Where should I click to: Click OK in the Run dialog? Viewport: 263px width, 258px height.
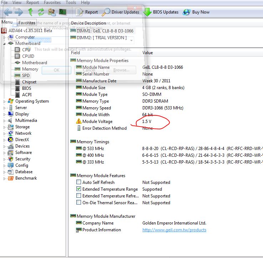click(x=56, y=70)
